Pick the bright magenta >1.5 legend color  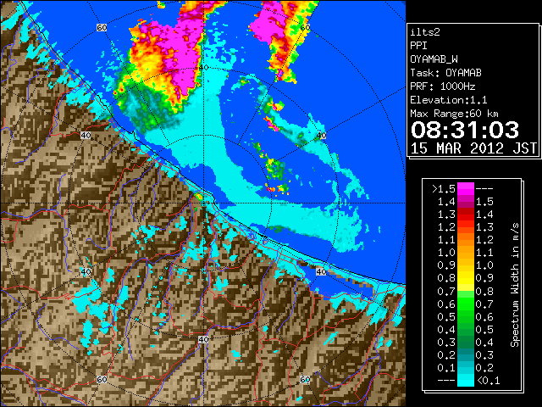click(x=465, y=188)
